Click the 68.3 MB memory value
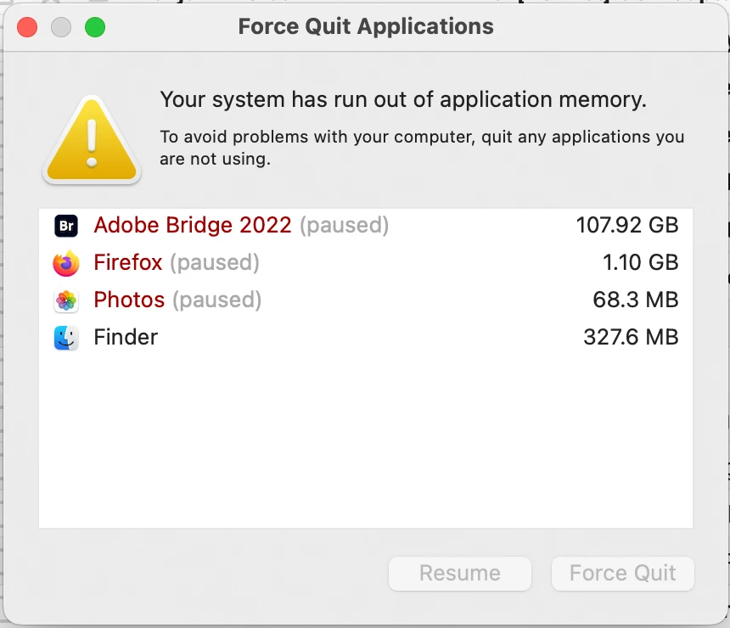 coord(635,300)
